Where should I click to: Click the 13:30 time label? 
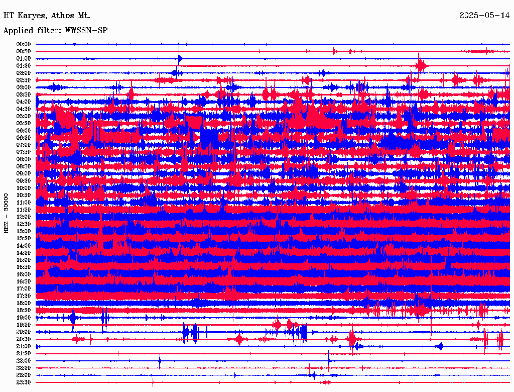[24, 238]
